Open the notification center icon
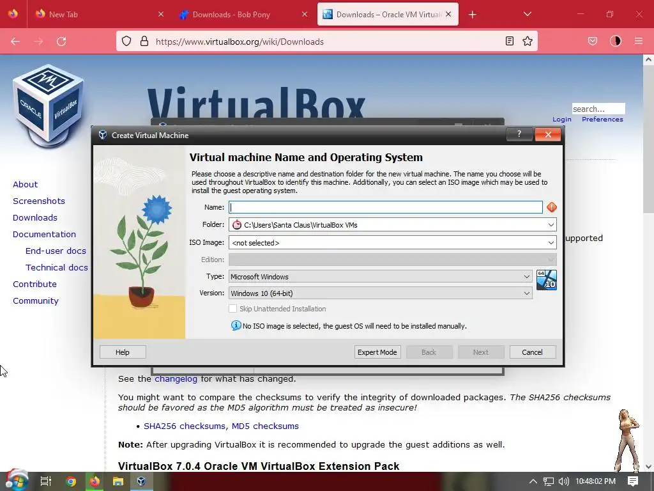Image resolution: width=654 pixels, height=491 pixels. (633, 481)
